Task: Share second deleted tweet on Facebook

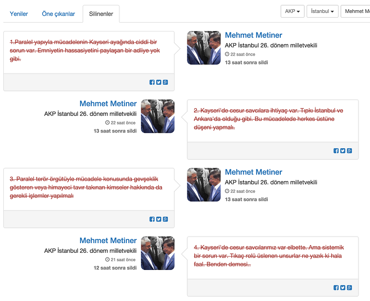Action: pos(336,151)
